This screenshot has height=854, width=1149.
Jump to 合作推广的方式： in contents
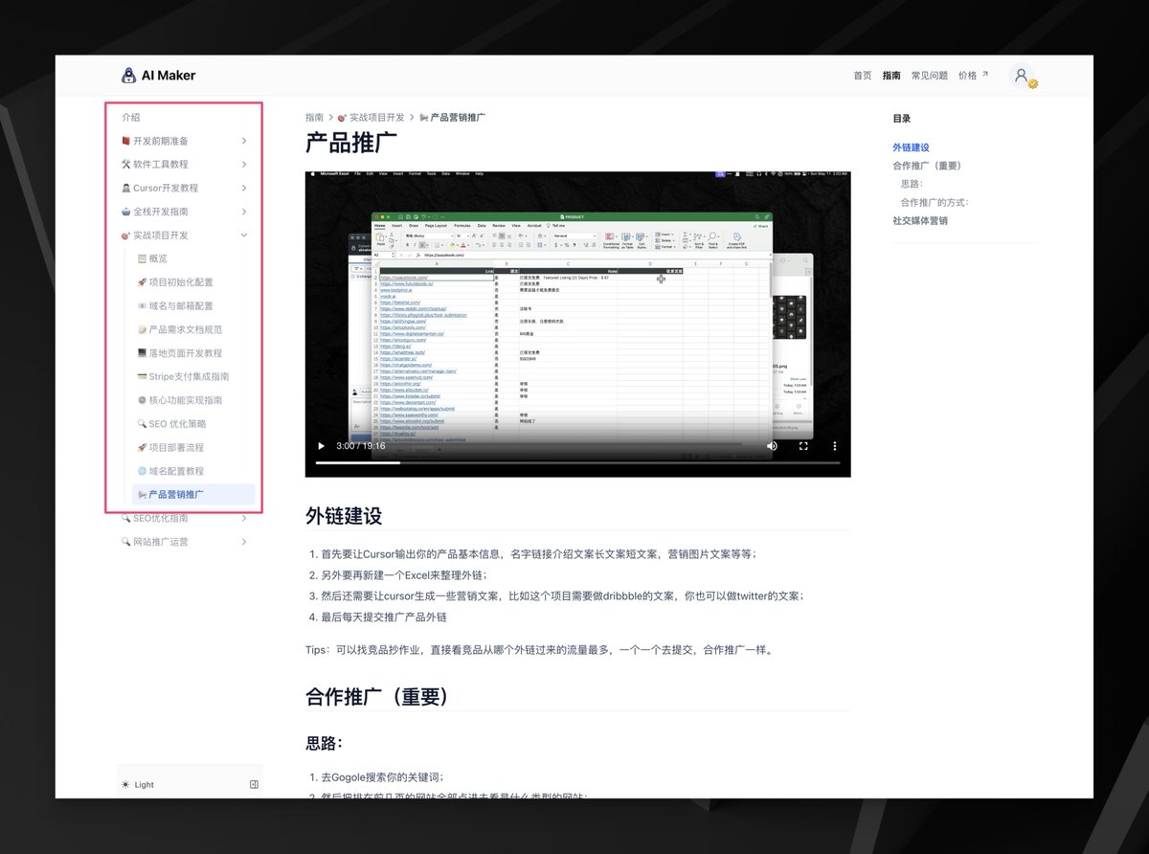[935, 202]
